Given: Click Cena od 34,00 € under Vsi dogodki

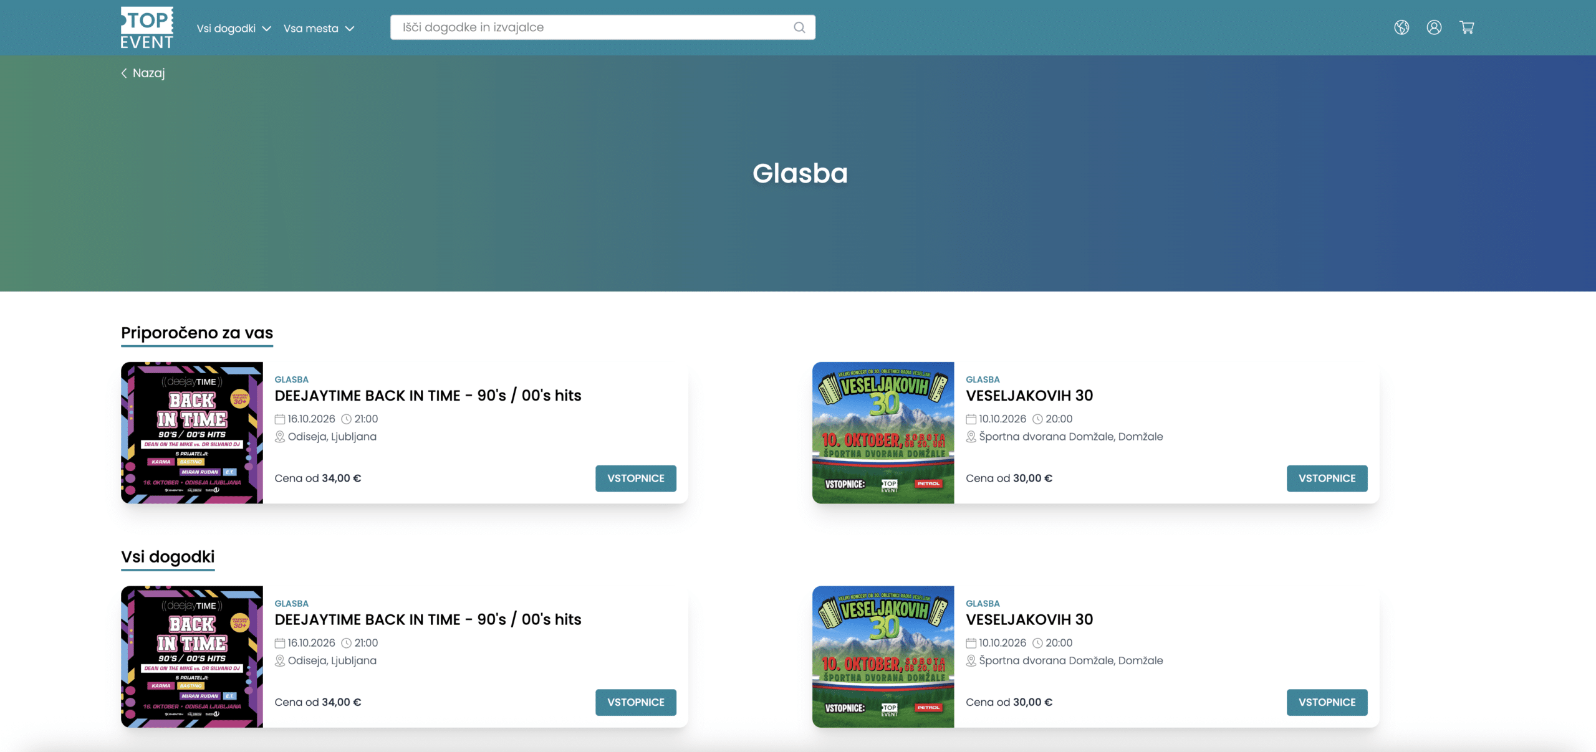Looking at the screenshot, I should tap(318, 702).
